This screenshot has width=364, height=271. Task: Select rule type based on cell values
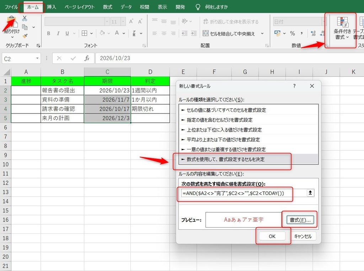tap(248, 110)
